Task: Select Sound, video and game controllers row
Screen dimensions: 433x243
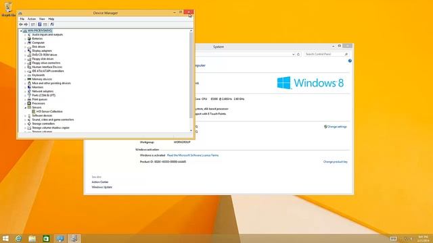Action: pos(53,120)
